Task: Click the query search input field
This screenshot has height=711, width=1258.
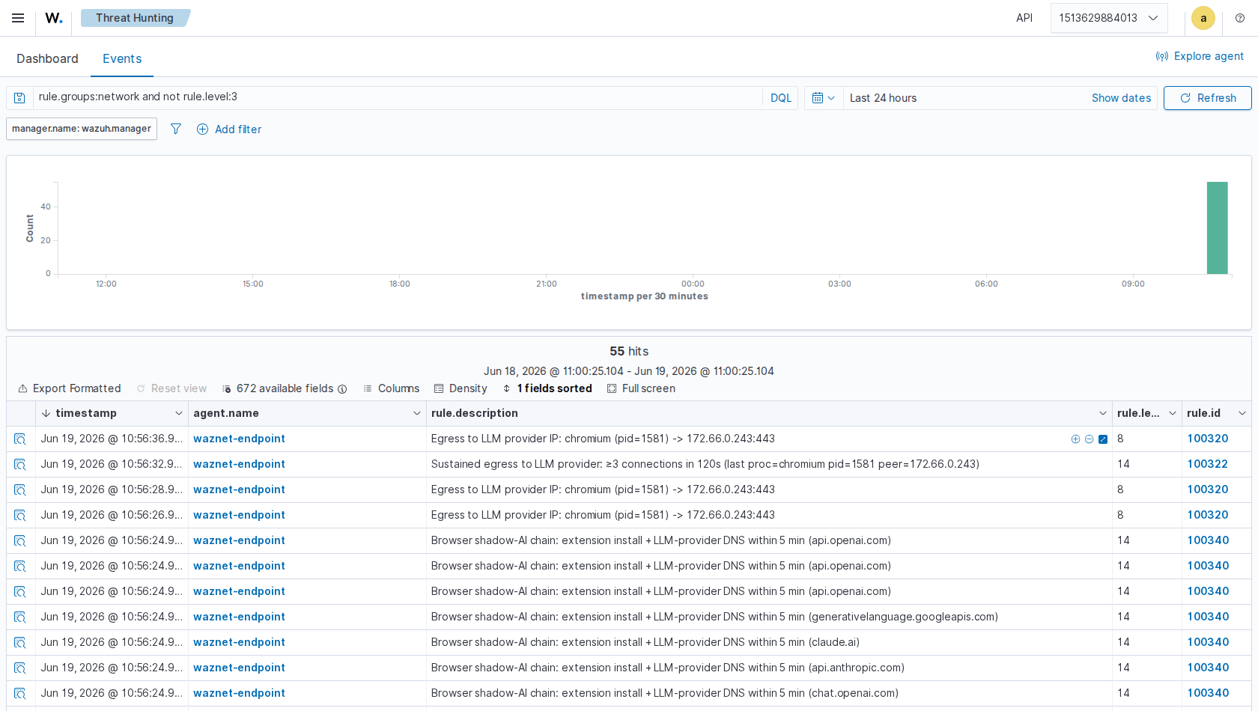Action: point(398,97)
